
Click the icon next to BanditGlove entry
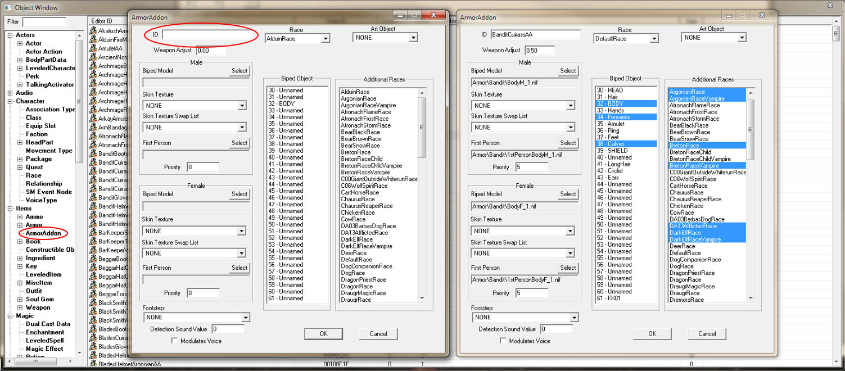point(94,197)
